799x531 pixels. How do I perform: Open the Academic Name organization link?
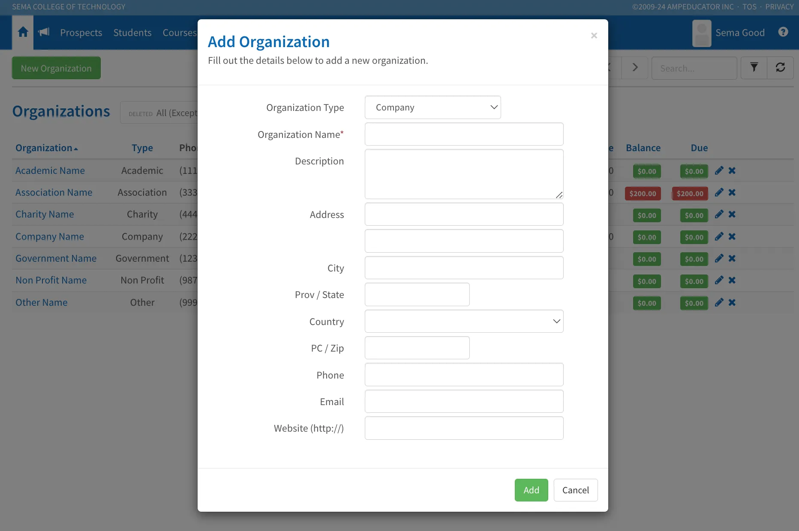tap(50, 170)
